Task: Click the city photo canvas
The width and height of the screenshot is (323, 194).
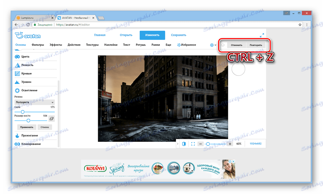Action: 163,99
